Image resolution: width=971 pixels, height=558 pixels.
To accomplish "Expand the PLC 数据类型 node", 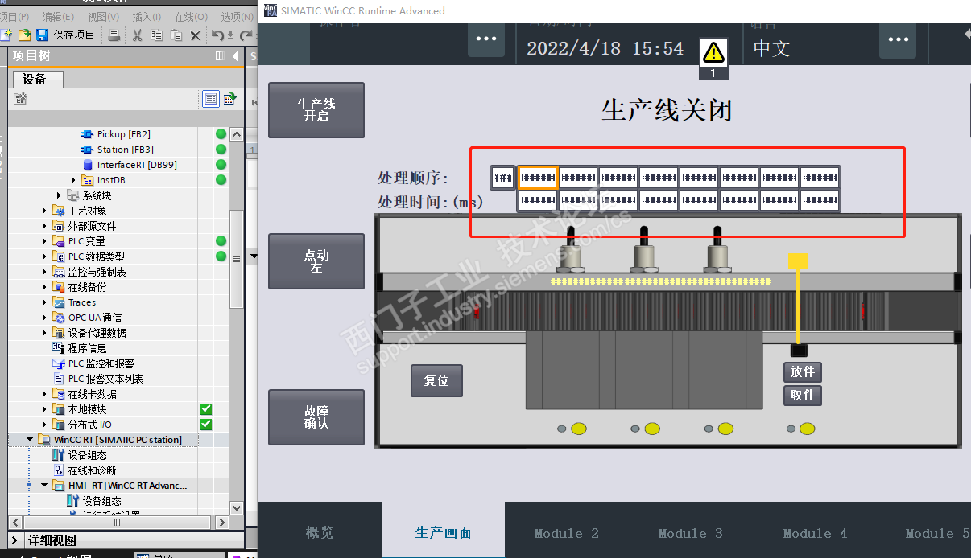I will click(44, 256).
